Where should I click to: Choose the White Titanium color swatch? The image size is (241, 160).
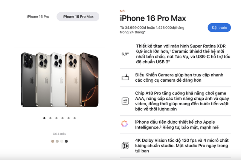pyautogui.click(x=62, y=141)
